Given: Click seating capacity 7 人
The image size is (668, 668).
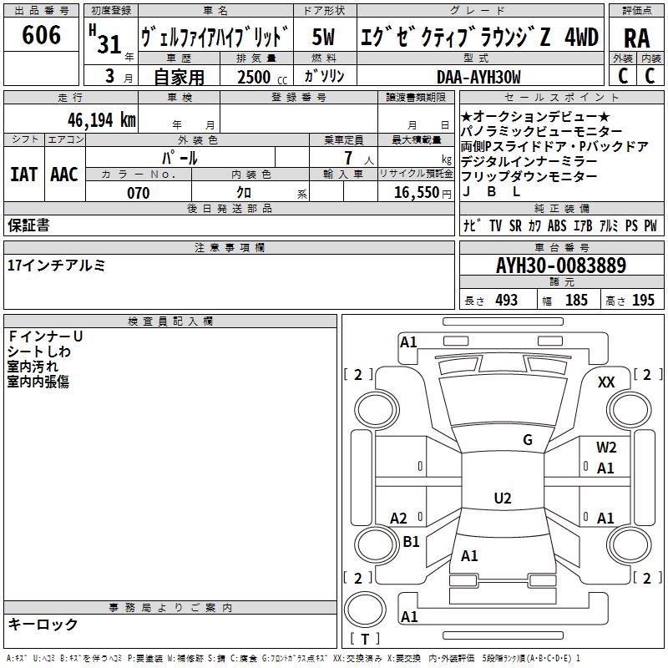Looking at the screenshot, I should [x=358, y=158].
